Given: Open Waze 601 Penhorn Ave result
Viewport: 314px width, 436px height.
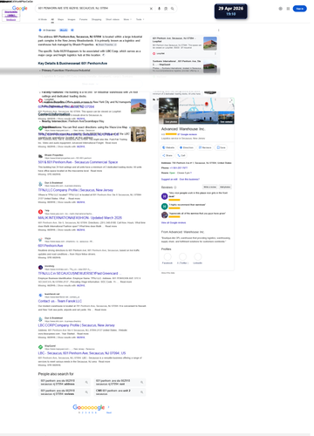Looking at the screenshot, I should point(51,246).
